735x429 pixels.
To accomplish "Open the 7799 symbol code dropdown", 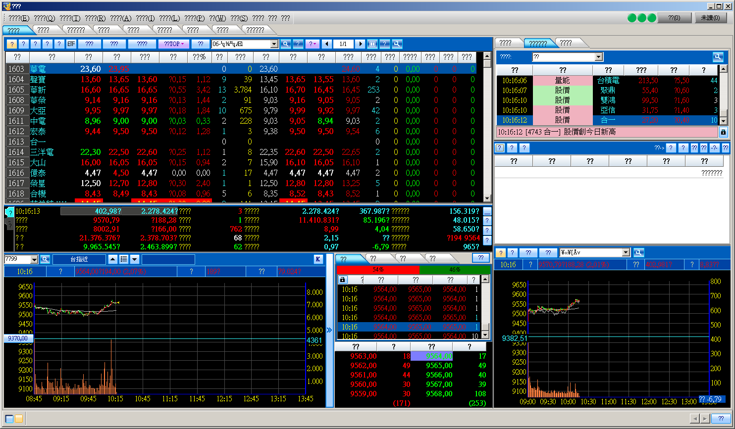I will point(34,259).
